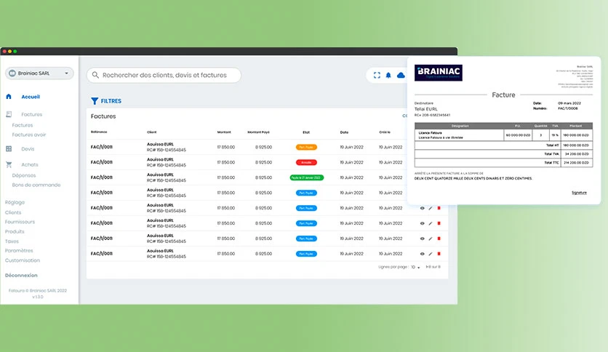Delete the bottom table row using its red icon
Viewport: 608px width, 352px height.
click(439, 254)
